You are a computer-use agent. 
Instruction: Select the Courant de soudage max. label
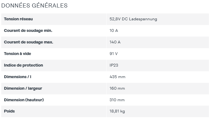click(28, 42)
